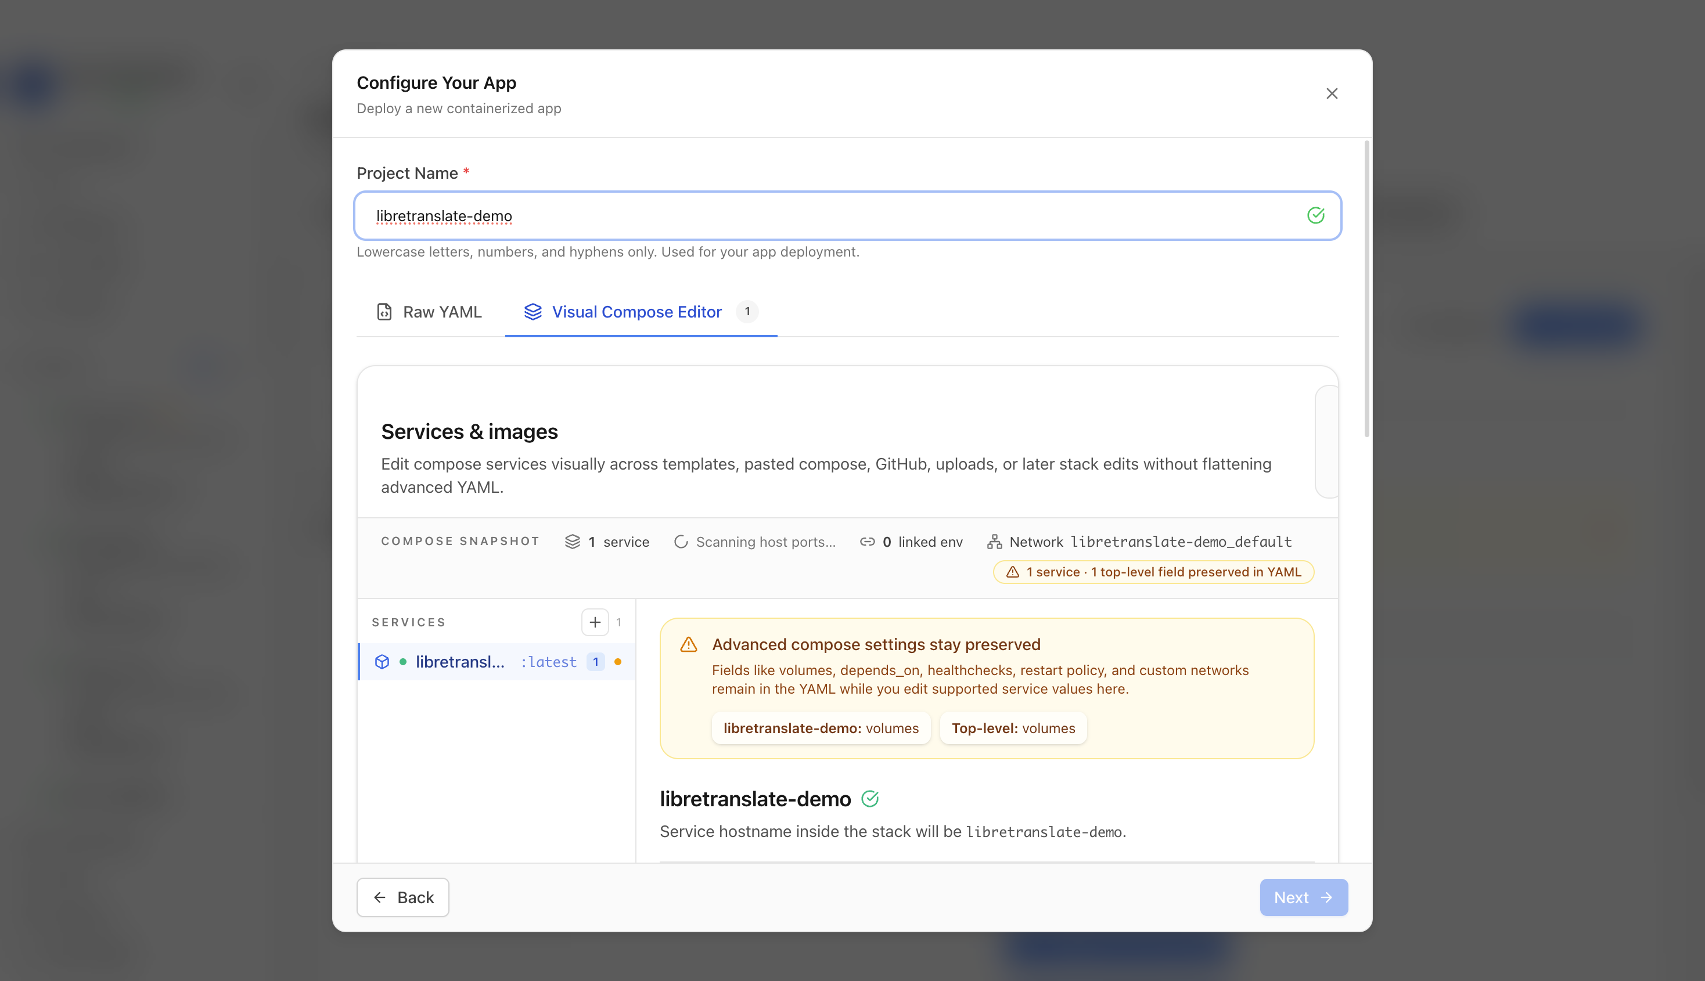Click the Network icon in compose snapshot
The image size is (1705, 981).
click(994, 542)
